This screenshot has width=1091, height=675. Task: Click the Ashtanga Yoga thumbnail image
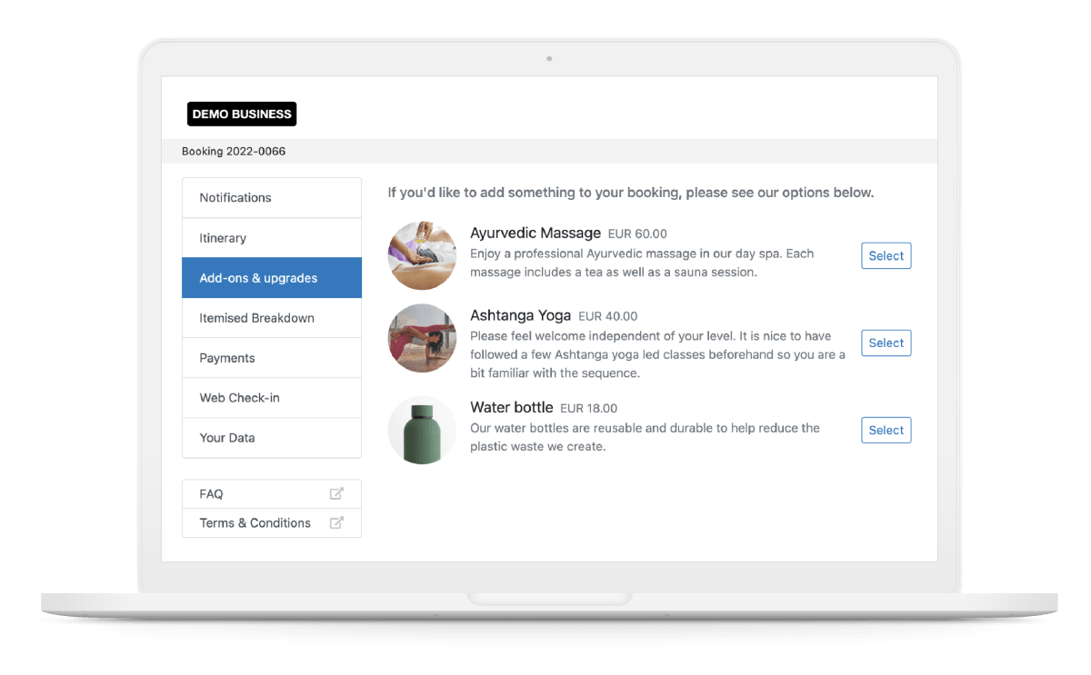[x=422, y=339]
